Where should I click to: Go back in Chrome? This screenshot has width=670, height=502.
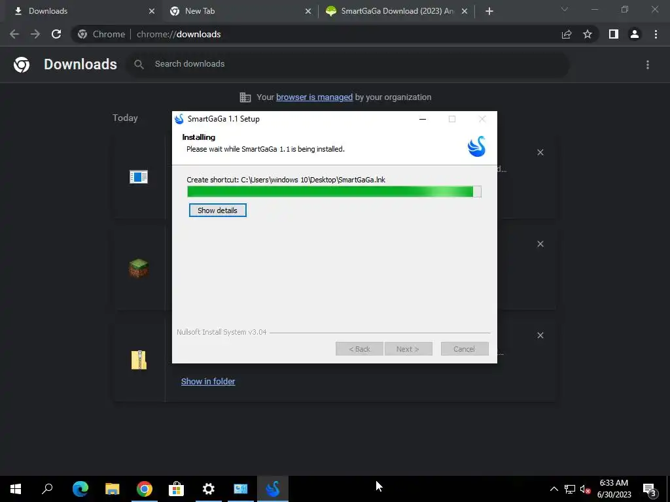click(x=14, y=34)
